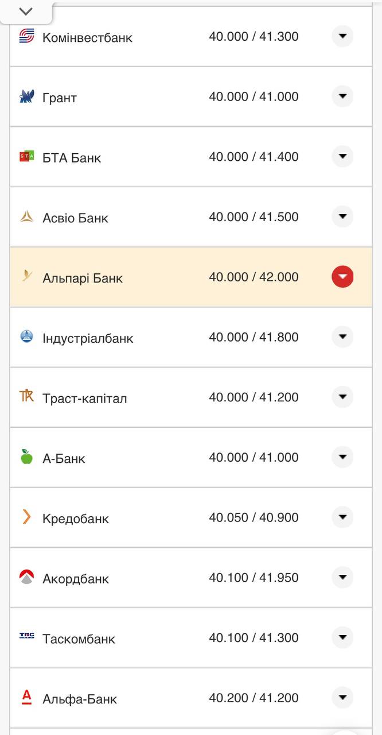382x735 pixels.
Task: Click the Асвіо Банк logo icon
Action: tap(26, 216)
